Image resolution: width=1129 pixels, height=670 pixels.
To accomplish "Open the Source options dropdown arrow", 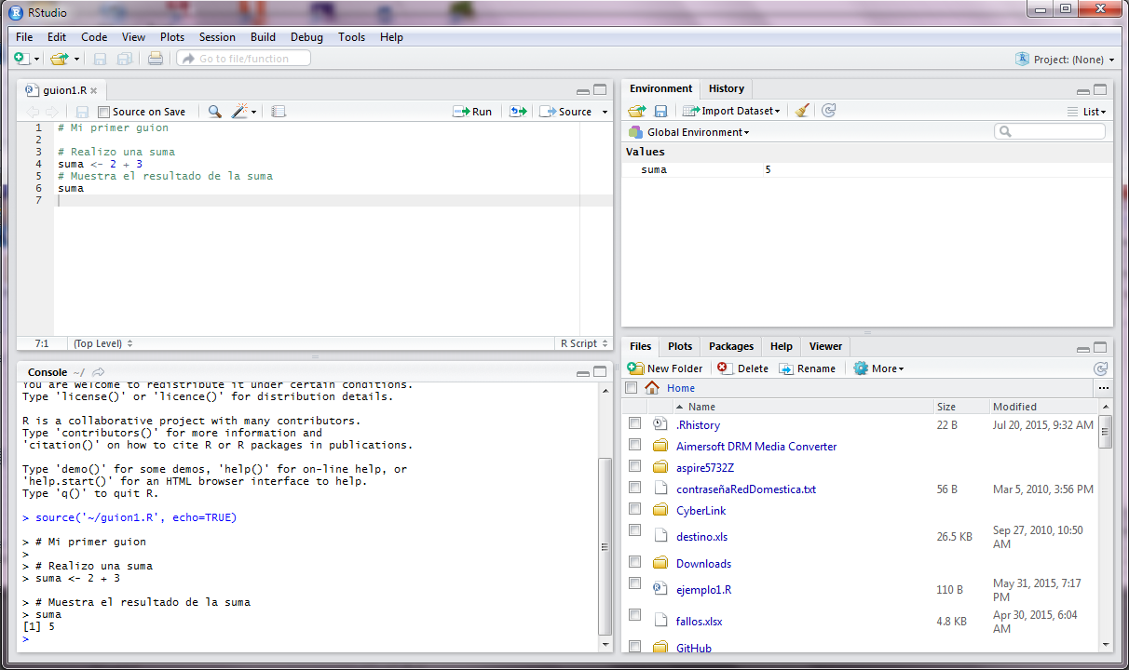I will click(605, 112).
